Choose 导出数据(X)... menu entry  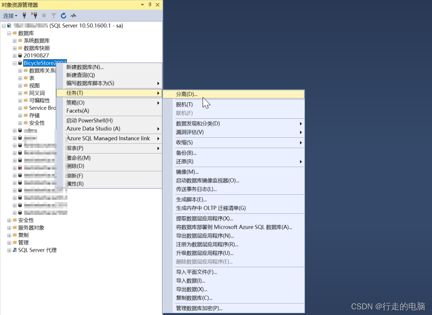click(234, 290)
